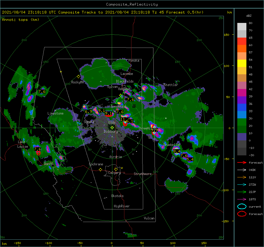Click the red forecast ellipse in the legend
This screenshot has height=247, width=264.
click(x=242, y=214)
